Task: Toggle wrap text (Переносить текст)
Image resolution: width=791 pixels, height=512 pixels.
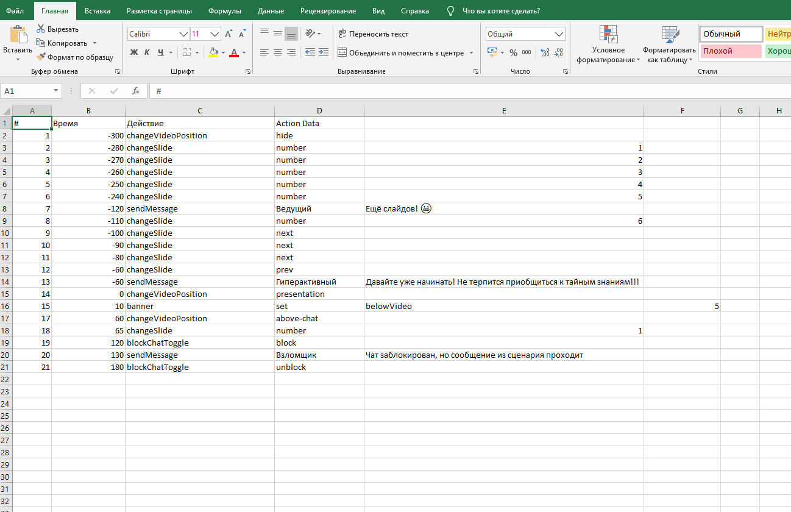Action: [373, 34]
